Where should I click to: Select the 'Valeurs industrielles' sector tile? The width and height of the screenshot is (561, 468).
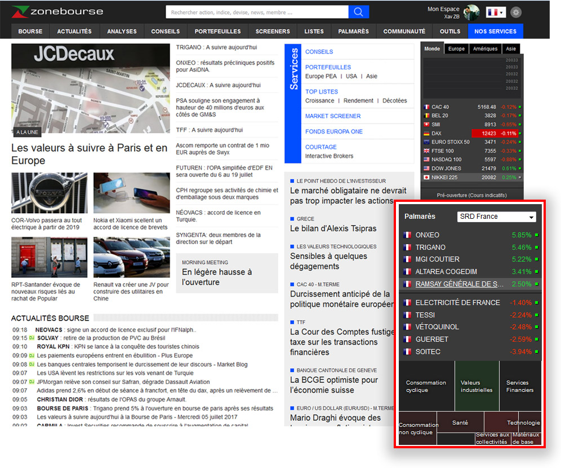click(x=477, y=386)
